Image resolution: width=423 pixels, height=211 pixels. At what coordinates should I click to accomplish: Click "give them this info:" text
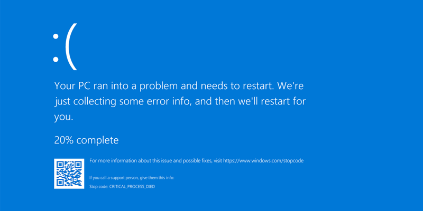[157, 178]
